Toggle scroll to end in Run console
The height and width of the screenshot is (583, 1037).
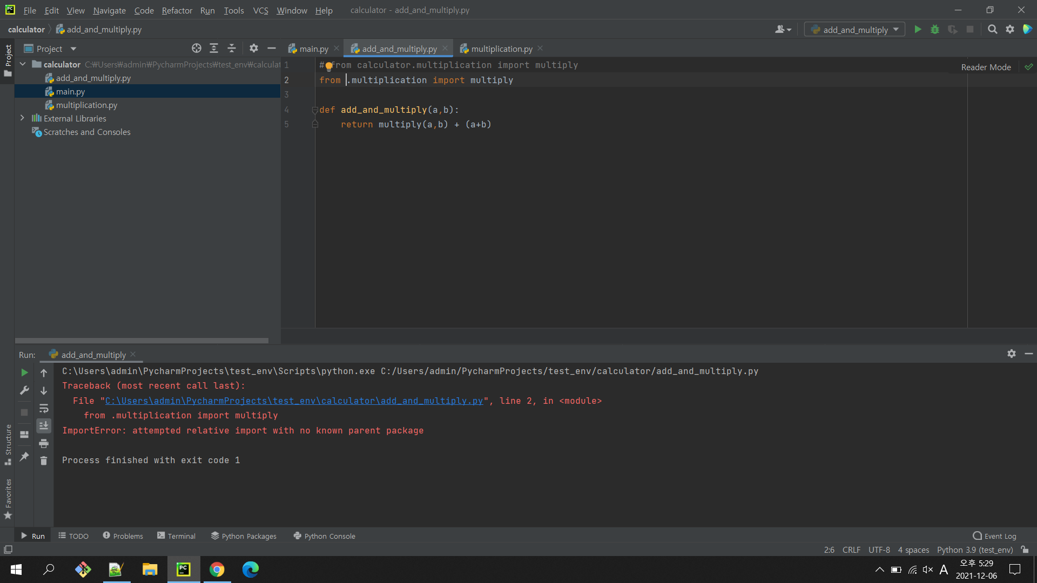[44, 425]
